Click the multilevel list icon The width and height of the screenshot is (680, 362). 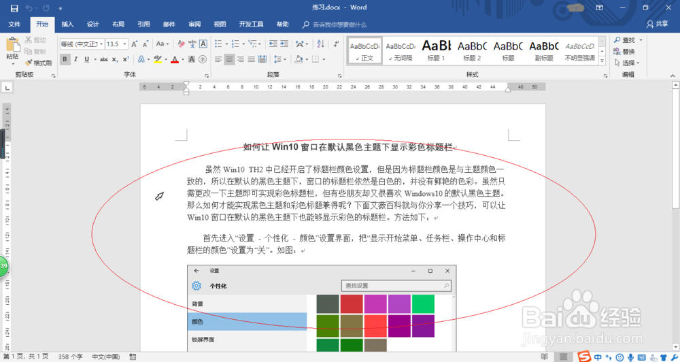(252, 44)
